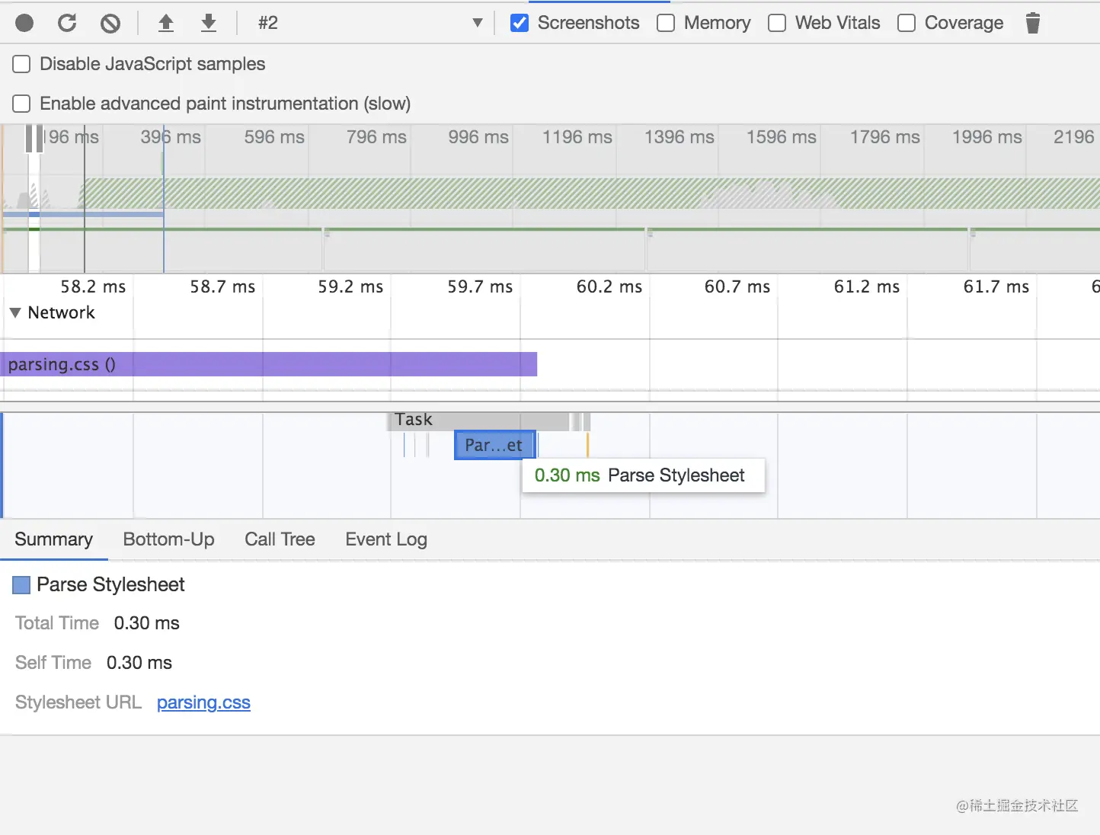Screen dimensions: 1100x835
Task: Switch to the Bottom-Up tab
Action: [168, 539]
